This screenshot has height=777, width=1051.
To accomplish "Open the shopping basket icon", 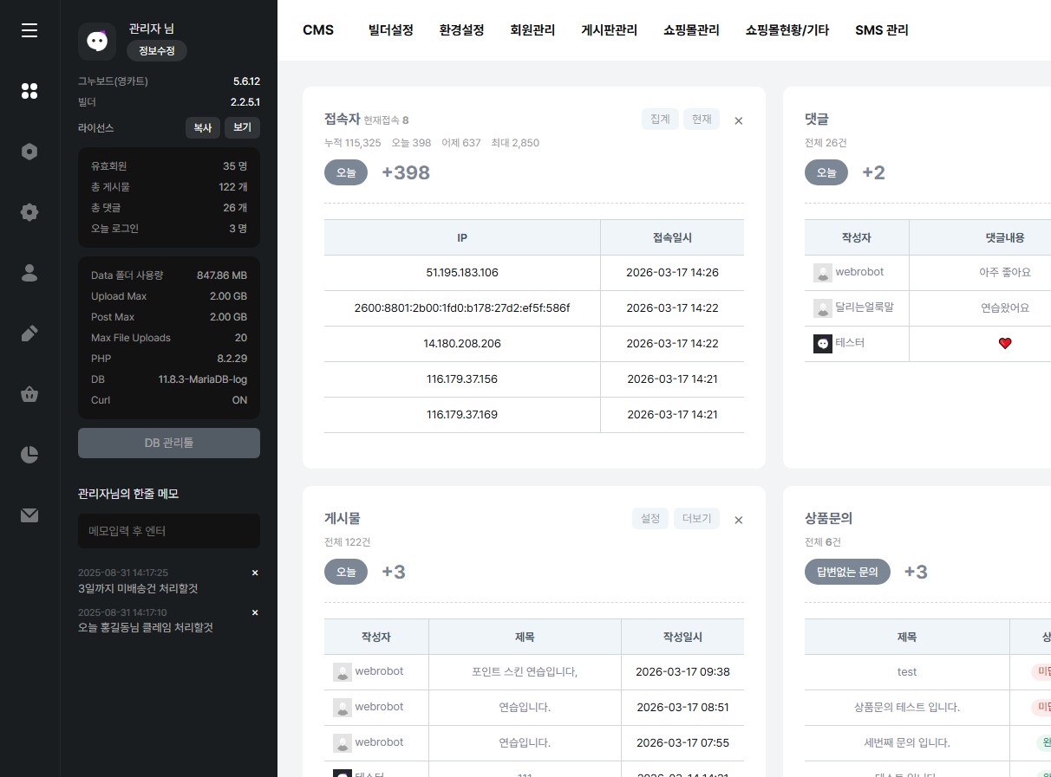I will coord(29,394).
